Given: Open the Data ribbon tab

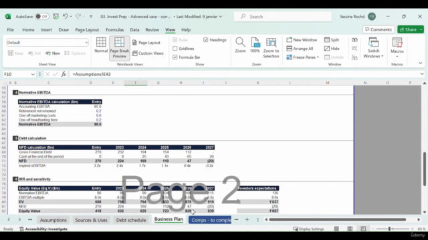Looking at the screenshot, I should (134, 29).
